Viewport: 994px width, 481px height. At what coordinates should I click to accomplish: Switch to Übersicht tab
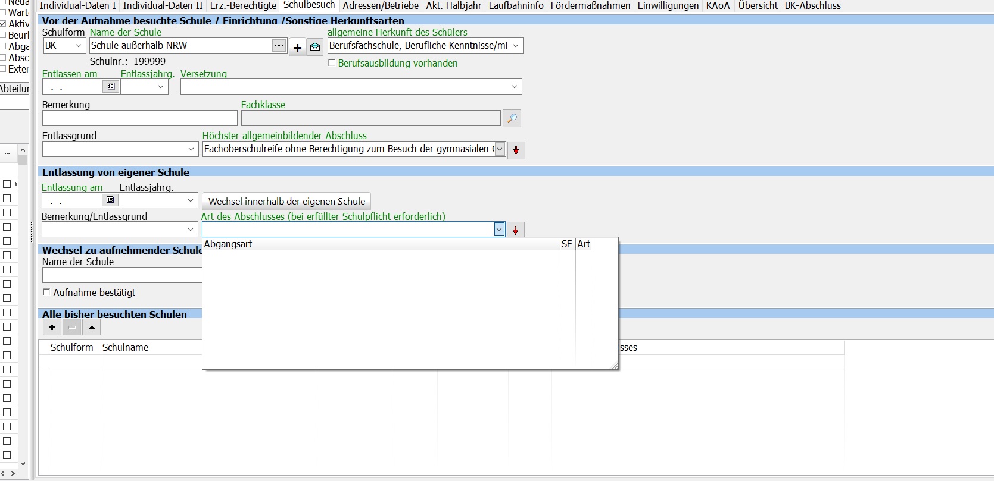point(758,6)
